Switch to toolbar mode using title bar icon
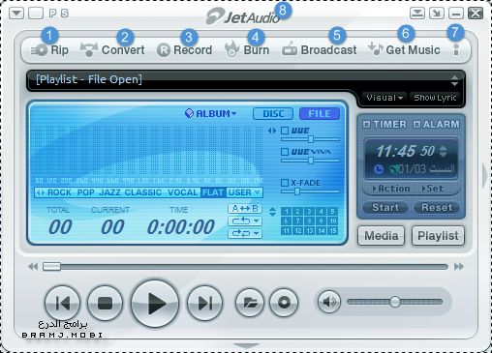Viewport: 492px width, 353px height. 417,14
